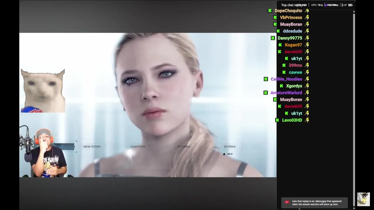Click the frog emote after Levo03HD

tap(307, 120)
